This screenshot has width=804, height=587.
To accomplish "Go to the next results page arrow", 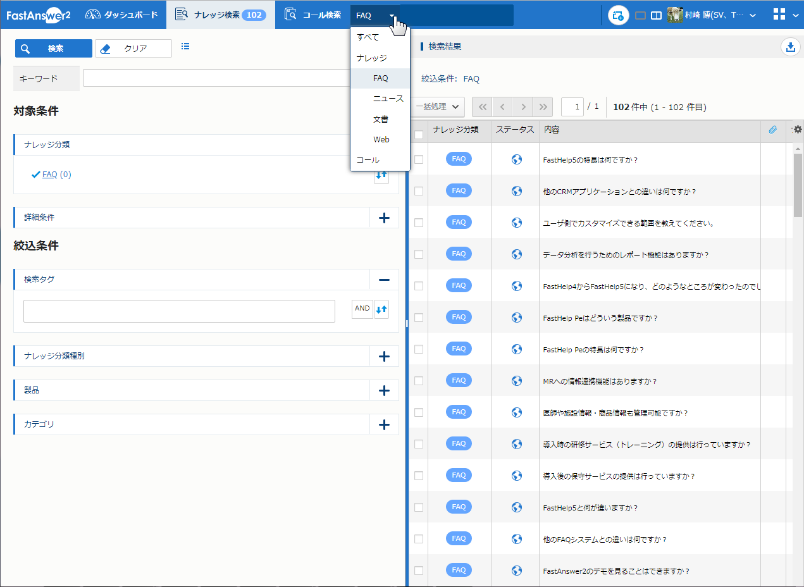I will click(523, 107).
